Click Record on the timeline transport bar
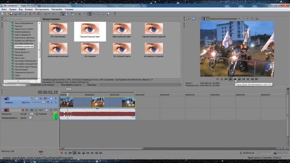The image size is (290, 163). [x=62, y=153]
